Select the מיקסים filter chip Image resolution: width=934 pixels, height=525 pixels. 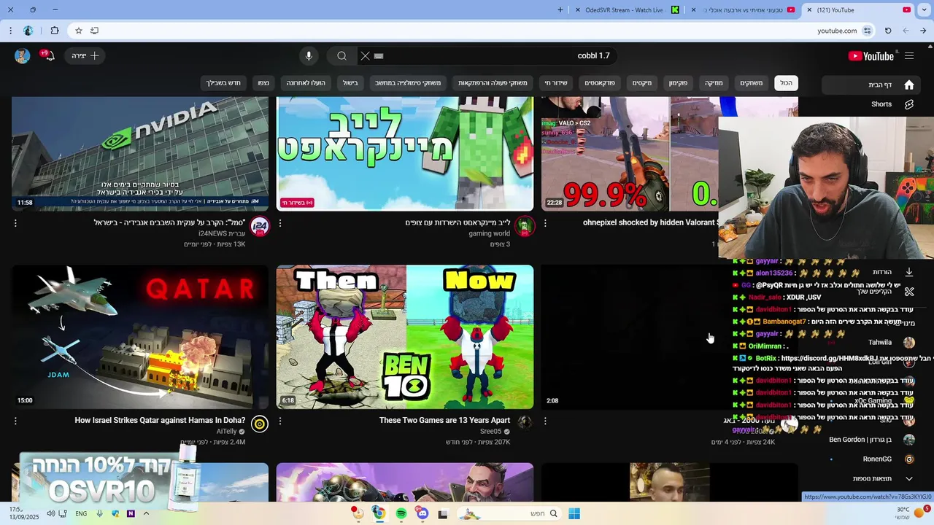pyautogui.click(x=642, y=83)
